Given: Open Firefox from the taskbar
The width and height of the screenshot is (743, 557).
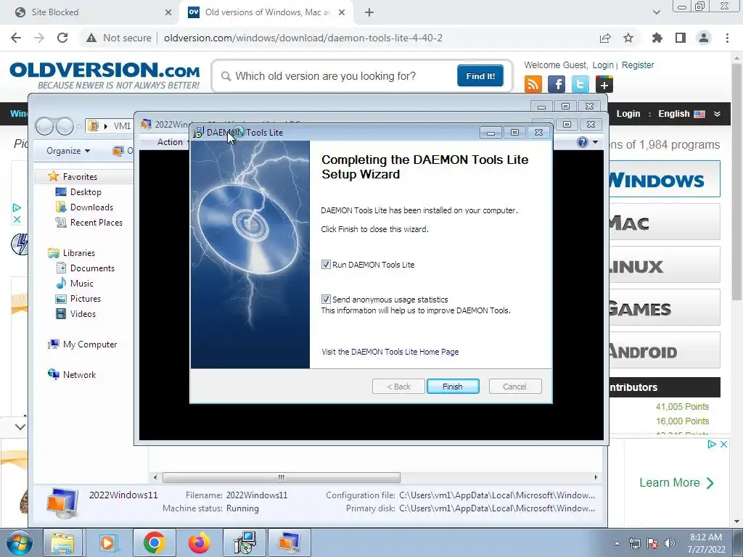Looking at the screenshot, I should tap(199, 542).
